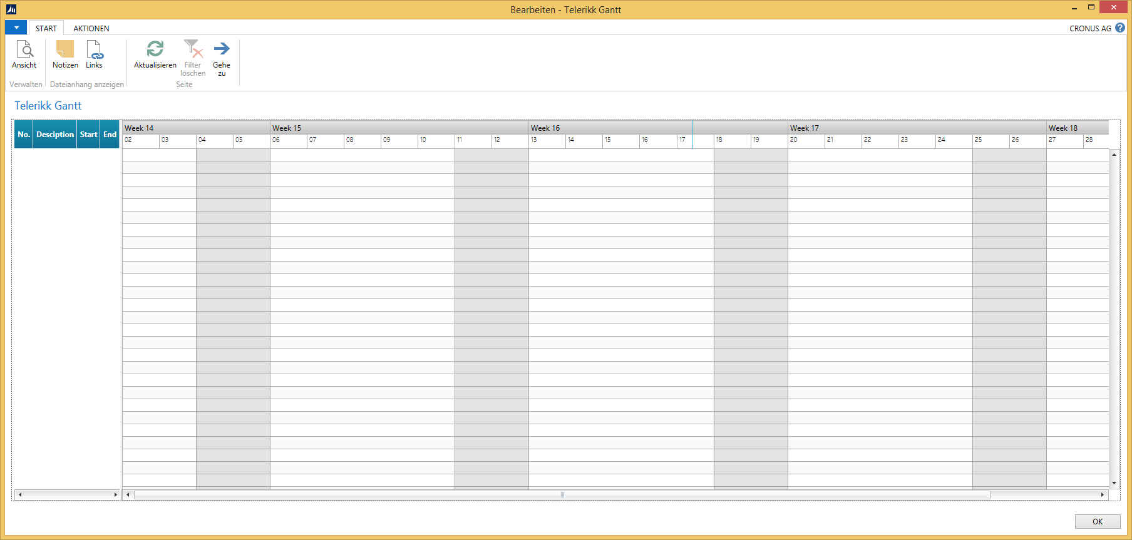Select day 06 in timeline header

[x=289, y=141]
